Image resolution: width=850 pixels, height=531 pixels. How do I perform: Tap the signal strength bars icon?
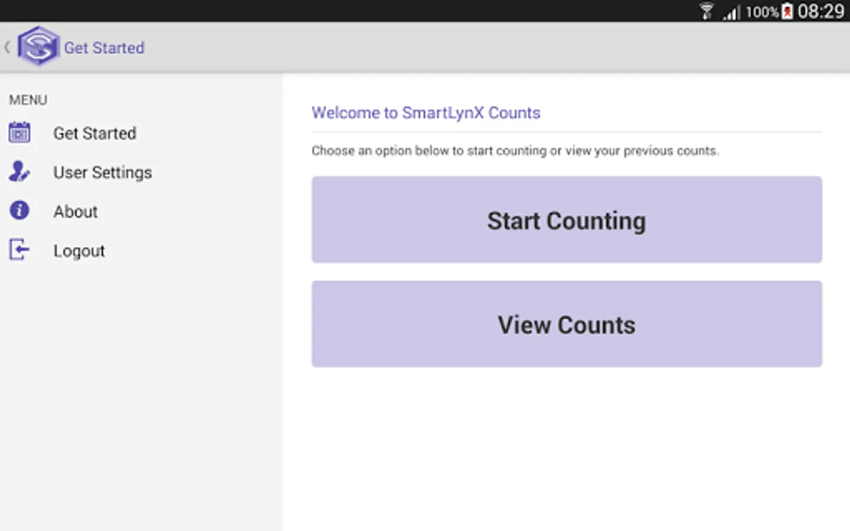pos(732,12)
